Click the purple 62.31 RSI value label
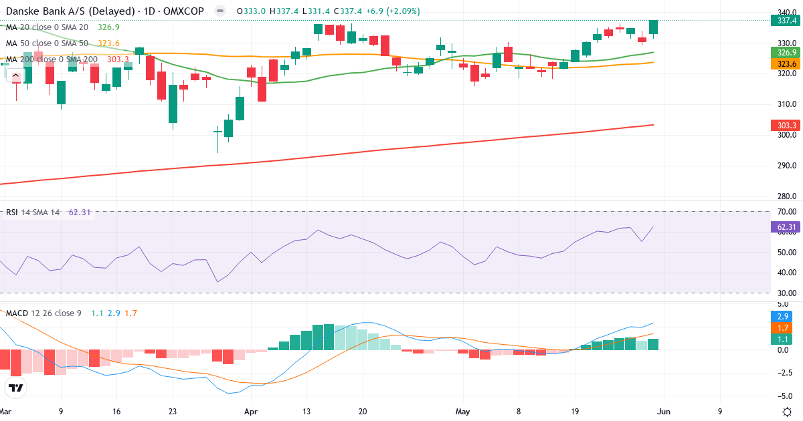This screenshot has width=803, height=421. tap(786, 227)
